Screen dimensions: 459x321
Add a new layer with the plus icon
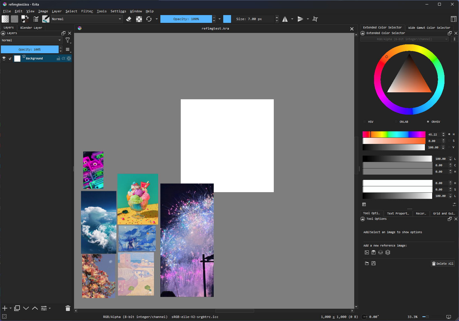pos(5,308)
